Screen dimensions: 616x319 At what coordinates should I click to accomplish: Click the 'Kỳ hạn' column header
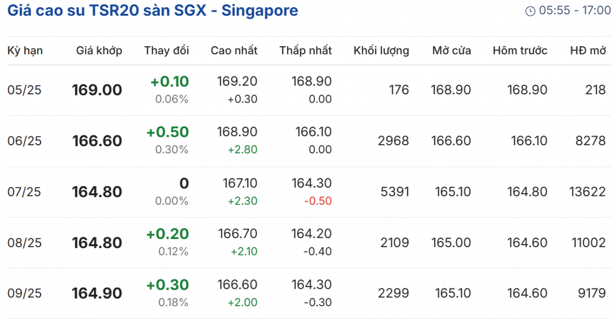25,50
